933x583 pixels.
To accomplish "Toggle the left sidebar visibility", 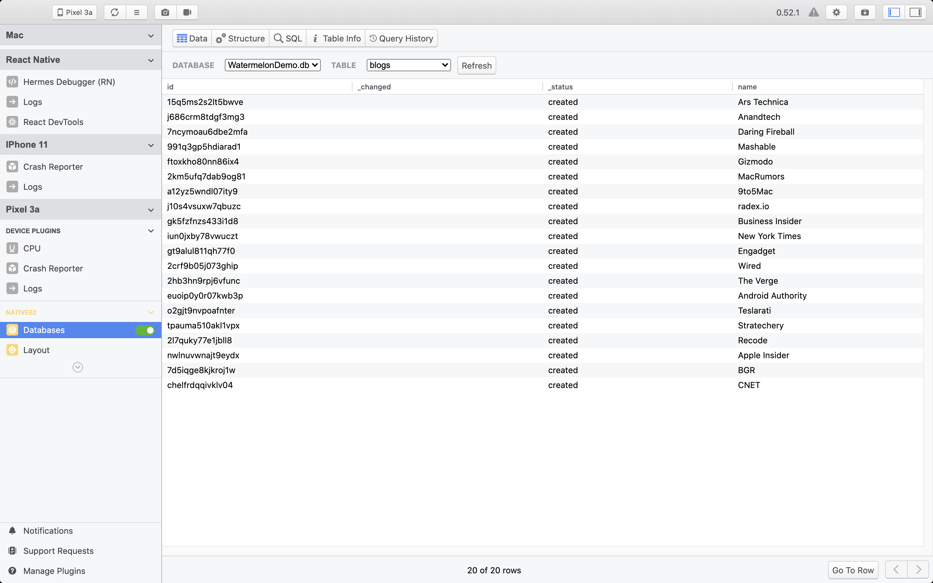I will [x=894, y=12].
